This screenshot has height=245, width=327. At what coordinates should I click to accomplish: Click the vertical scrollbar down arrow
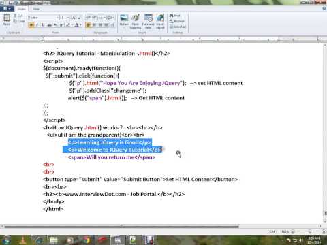click(x=325, y=221)
